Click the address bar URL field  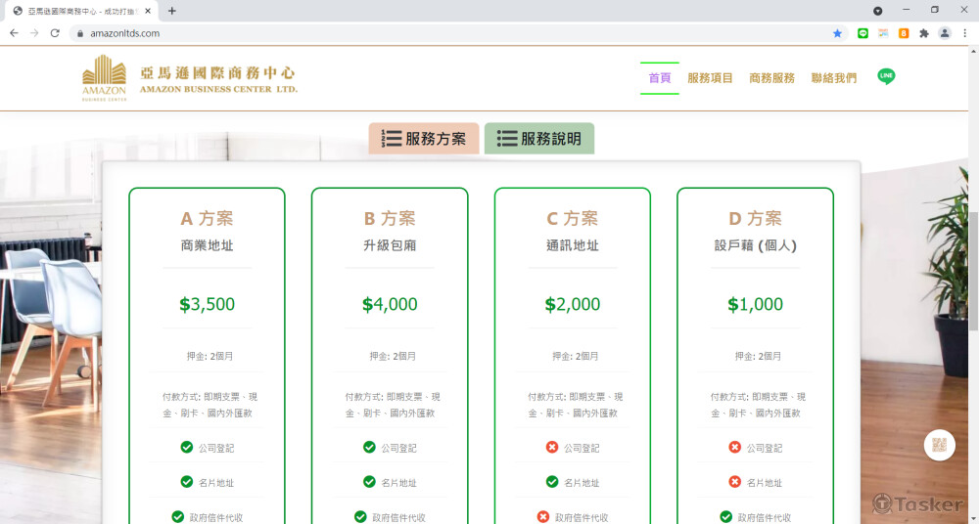pos(441,33)
